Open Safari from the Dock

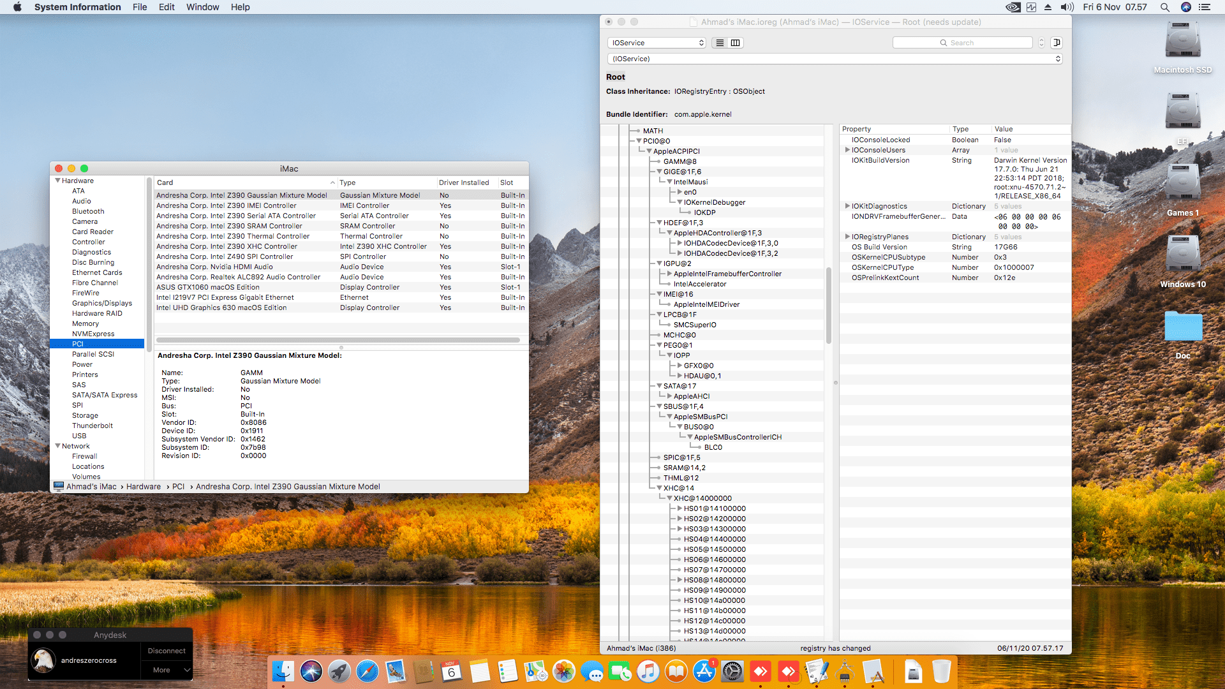367,671
